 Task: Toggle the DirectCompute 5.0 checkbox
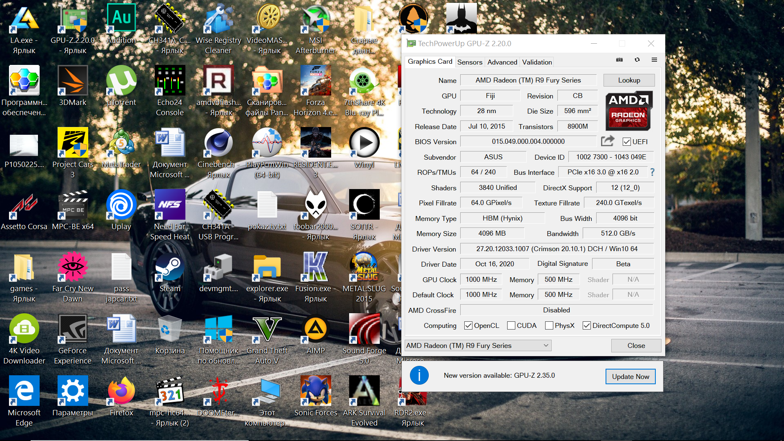click(x=587, y=325)
